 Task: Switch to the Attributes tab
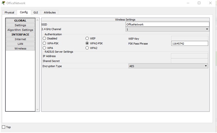(x=50, y=13)
